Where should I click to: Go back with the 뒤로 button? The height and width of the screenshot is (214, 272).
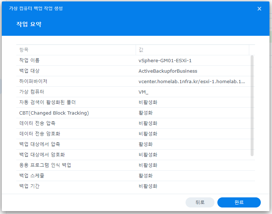coord(200,202)
